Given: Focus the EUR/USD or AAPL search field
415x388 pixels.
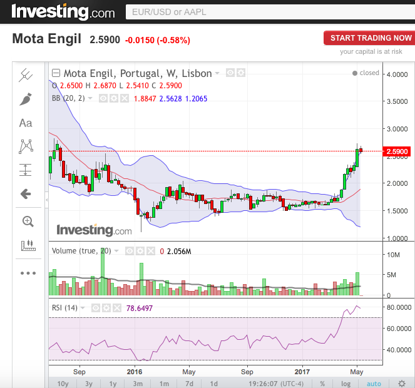Looking at the screenshot, I should point(270,12).
